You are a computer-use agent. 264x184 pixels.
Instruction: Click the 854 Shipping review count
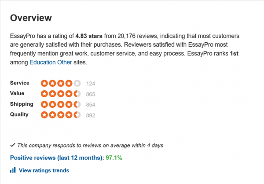click(91, 105)
